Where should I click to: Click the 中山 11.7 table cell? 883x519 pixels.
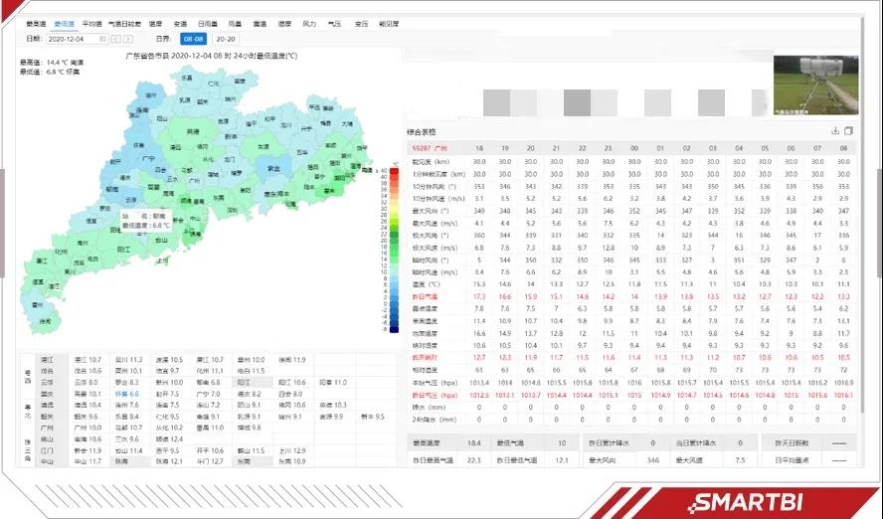(88, 461)
